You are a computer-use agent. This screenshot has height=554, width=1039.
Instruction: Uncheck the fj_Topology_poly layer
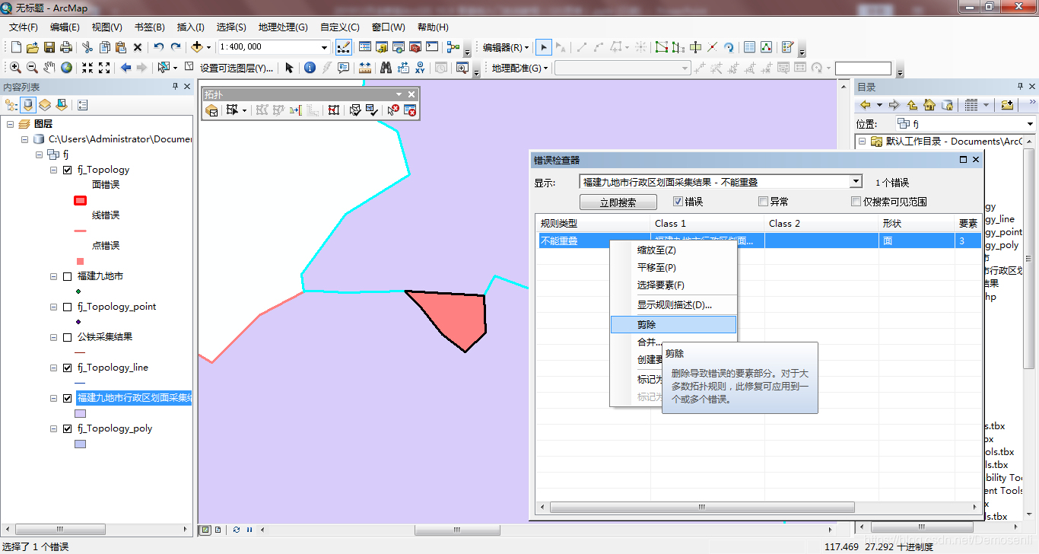point(67,428)
